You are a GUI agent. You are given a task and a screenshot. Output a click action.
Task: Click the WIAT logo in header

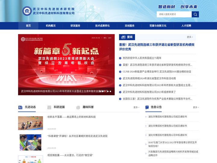coord(27,11)
